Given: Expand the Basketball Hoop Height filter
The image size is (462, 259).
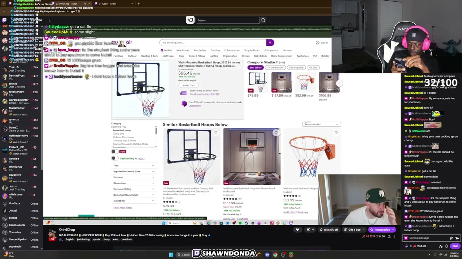Looking at the screenshot, I should 134,195.
